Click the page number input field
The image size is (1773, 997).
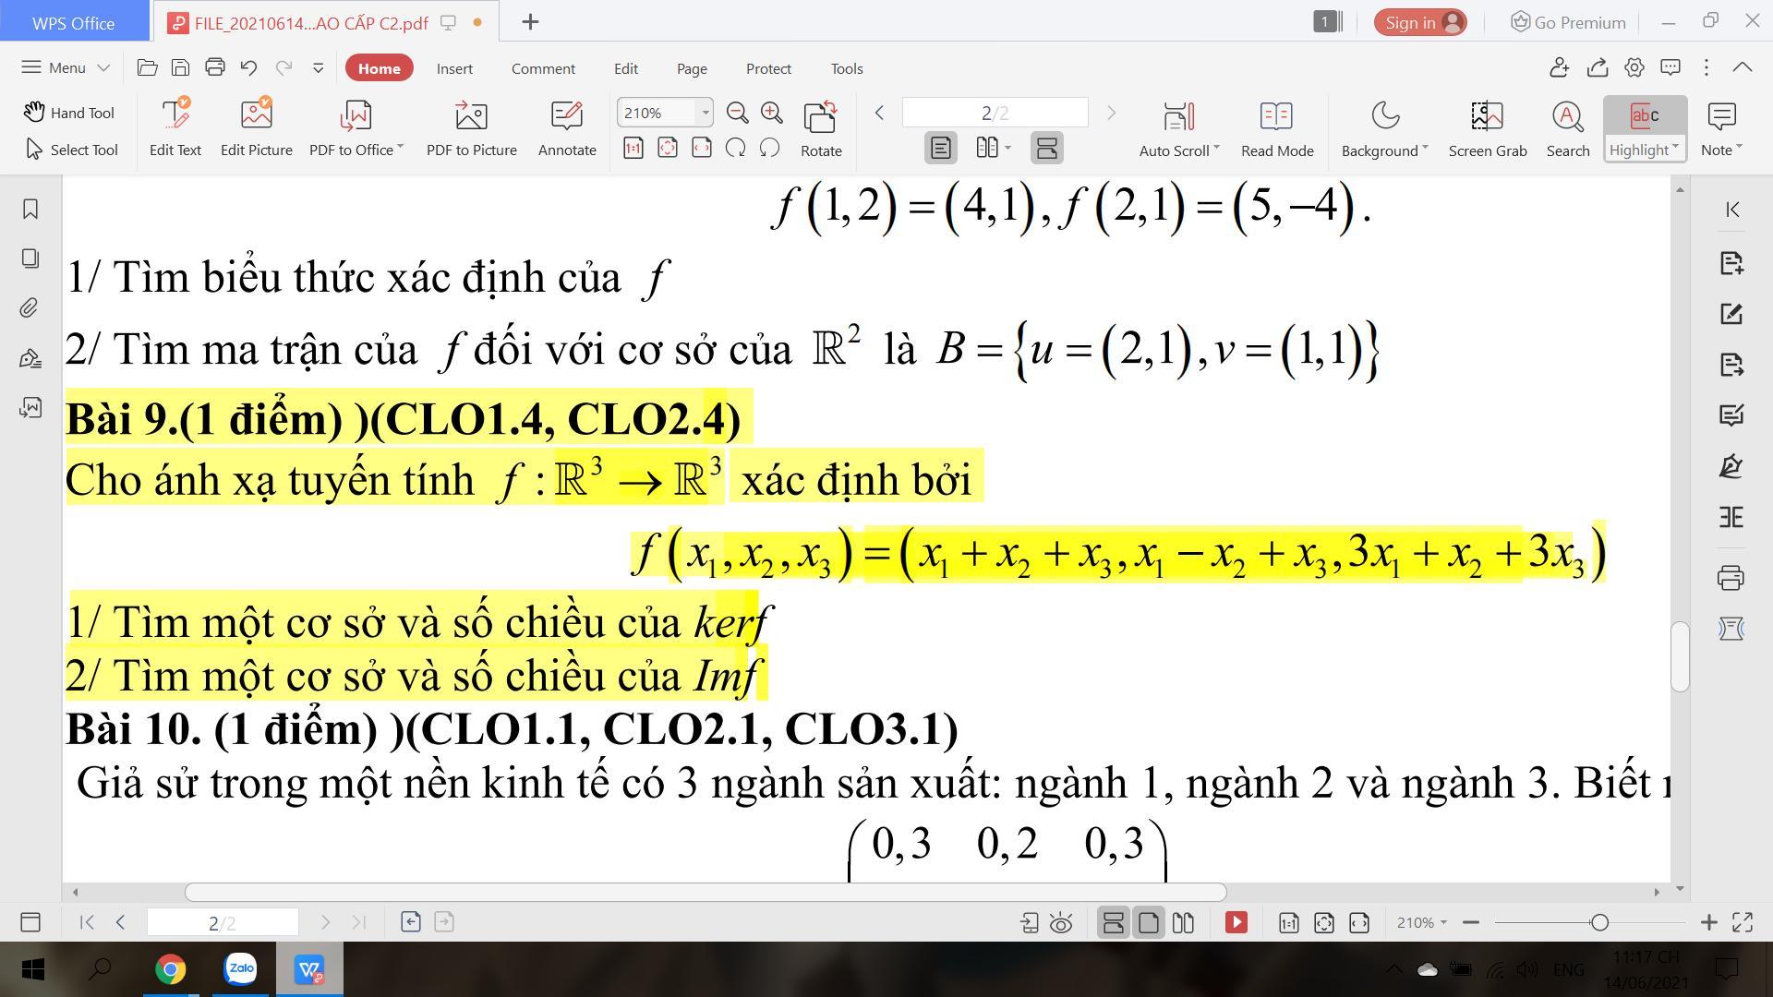pos(995,113)
